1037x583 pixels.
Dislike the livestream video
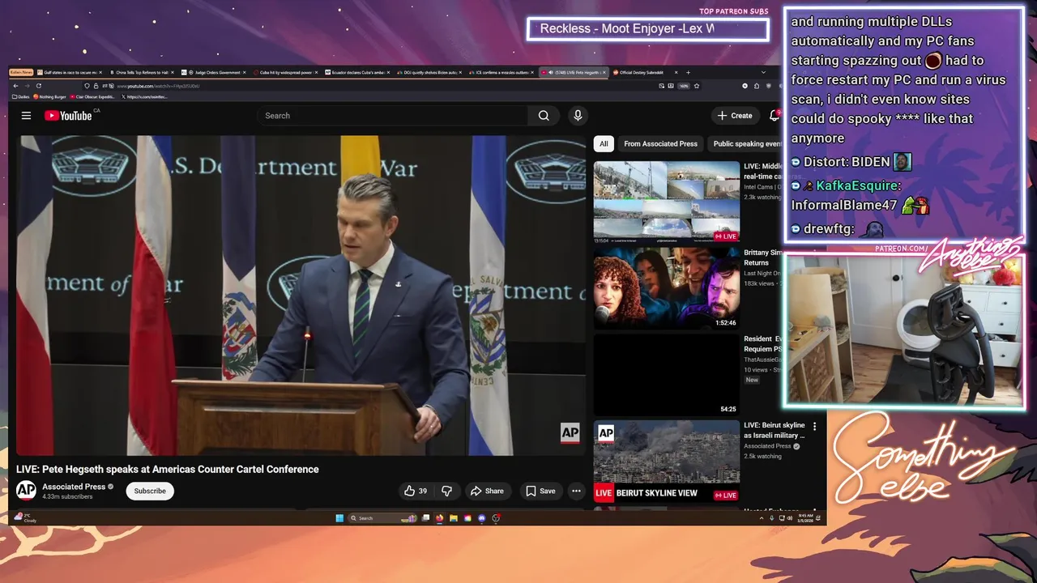click(x=446, y=491)
